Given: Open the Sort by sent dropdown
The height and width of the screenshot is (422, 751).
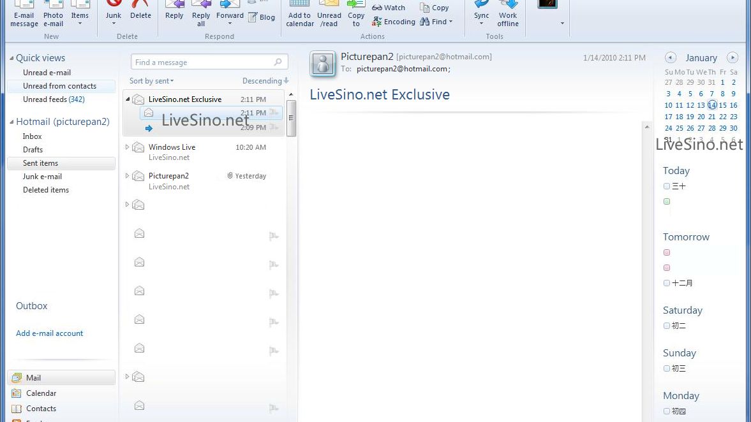Looking at the screenshot, I should click(150, 81).
